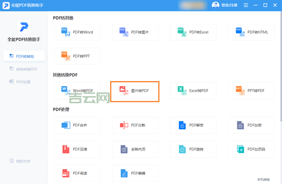Minimize the application window
Viewport: 282px width, 184px height.
pos(255,5)
